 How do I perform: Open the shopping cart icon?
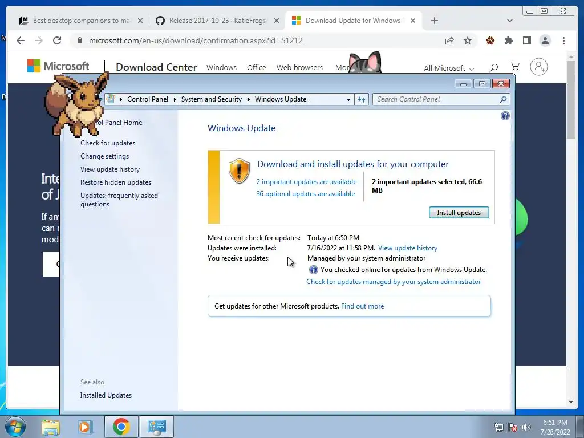[515, 66]
